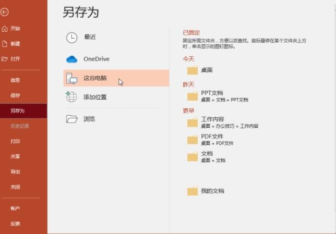The image size is (336, 234).
Task: Click the 工作内容 folder icon
Action: (x=193, y=122)
